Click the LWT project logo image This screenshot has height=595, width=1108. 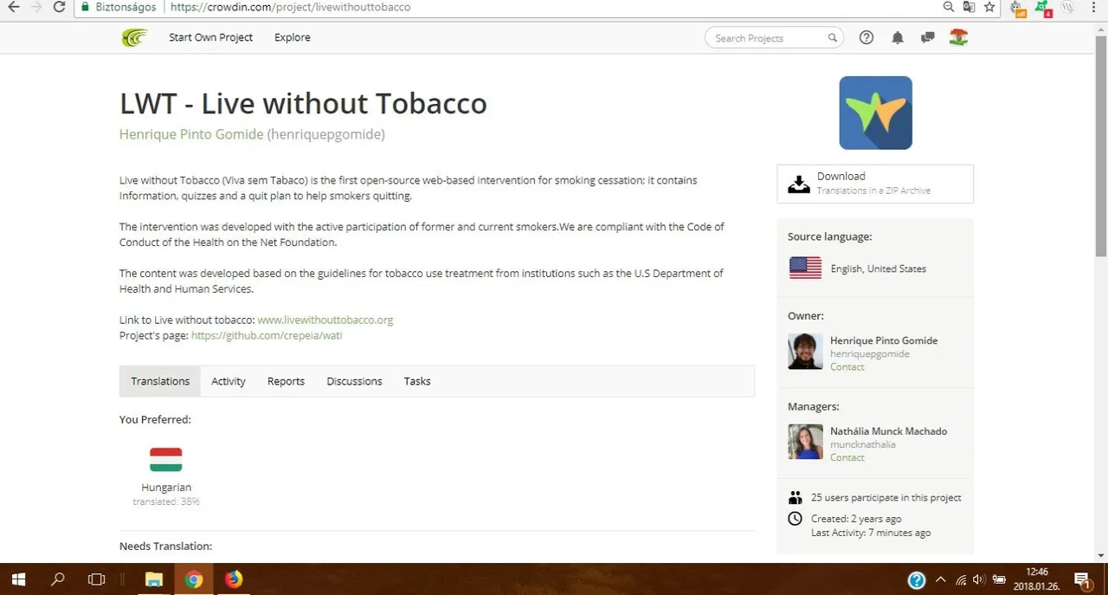[875, 113]
